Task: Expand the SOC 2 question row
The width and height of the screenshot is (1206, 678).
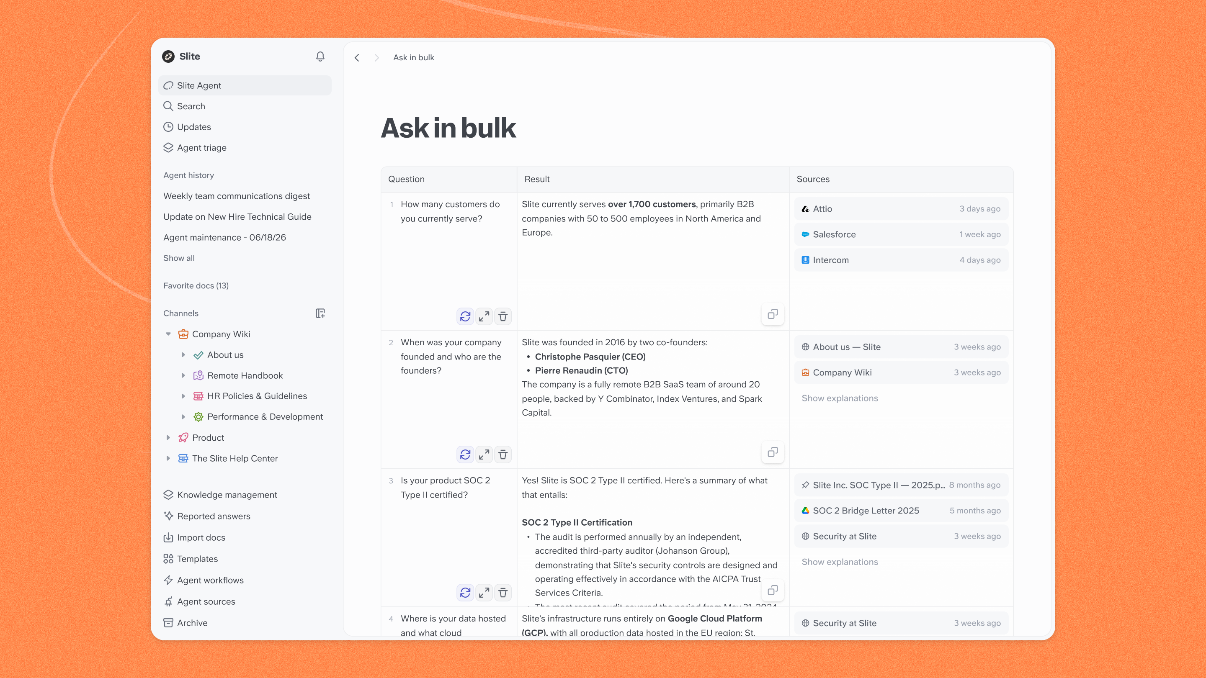Action: coord(484,592)
